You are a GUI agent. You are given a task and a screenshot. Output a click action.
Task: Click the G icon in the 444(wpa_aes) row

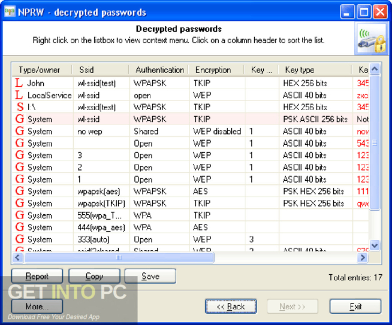[20, 227]
